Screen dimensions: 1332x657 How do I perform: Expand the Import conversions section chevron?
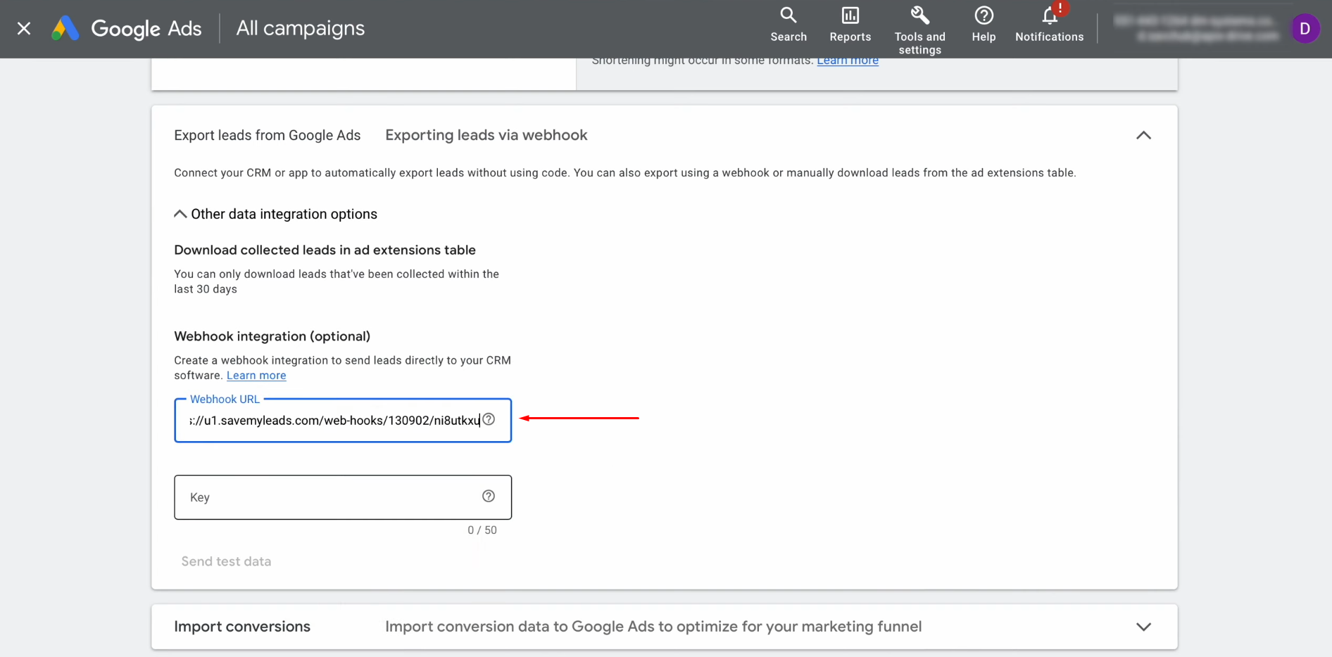pos(1143,627)
